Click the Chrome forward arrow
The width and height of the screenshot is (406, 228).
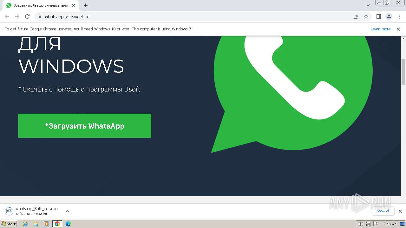coord(17,16)
